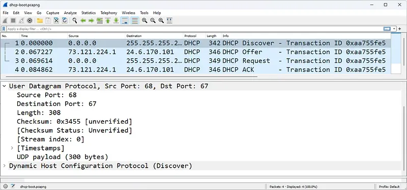The image size is (407, 190).
Task: Open the Tools menu
Action: [x=144, y=13]
